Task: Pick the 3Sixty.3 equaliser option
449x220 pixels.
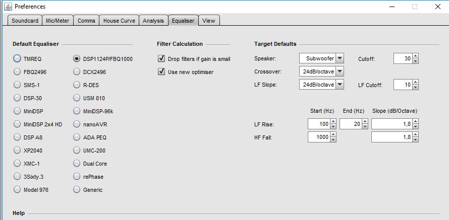Action: click(17, 177)
